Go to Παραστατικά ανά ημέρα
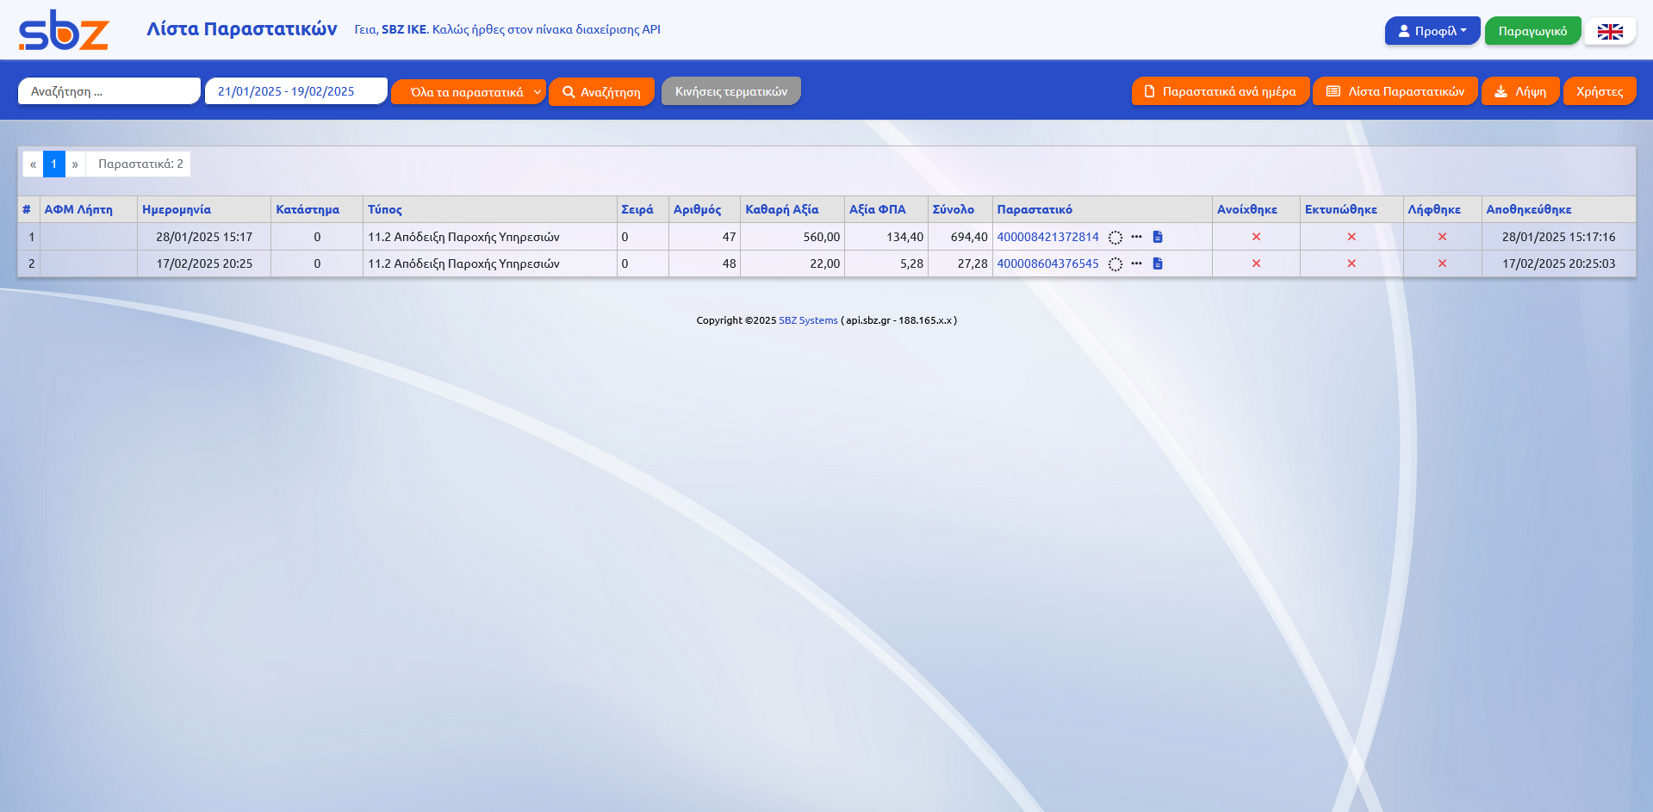 click(x=1220, y=91)
